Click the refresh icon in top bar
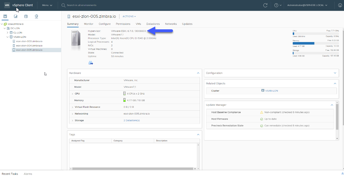 coord(265,5)
